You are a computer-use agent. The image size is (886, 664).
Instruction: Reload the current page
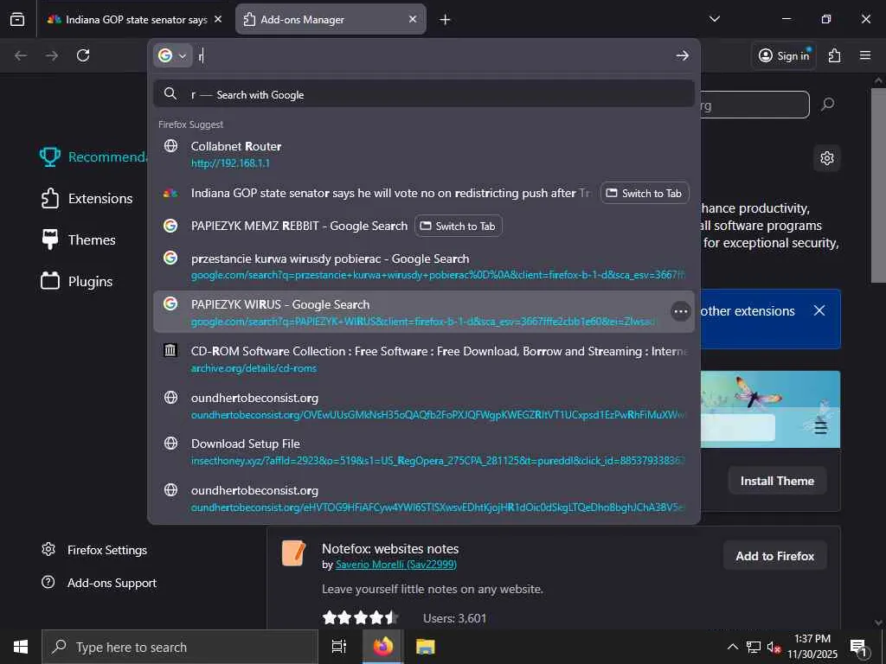(x=83, y=55)
